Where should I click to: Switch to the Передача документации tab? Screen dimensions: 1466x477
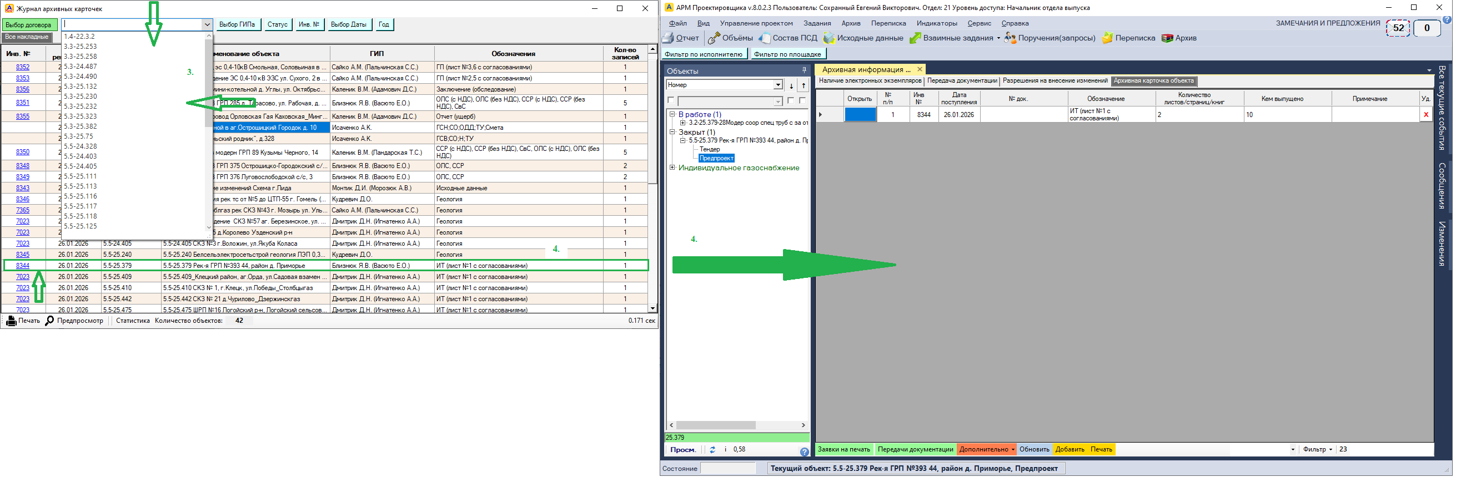962,81
